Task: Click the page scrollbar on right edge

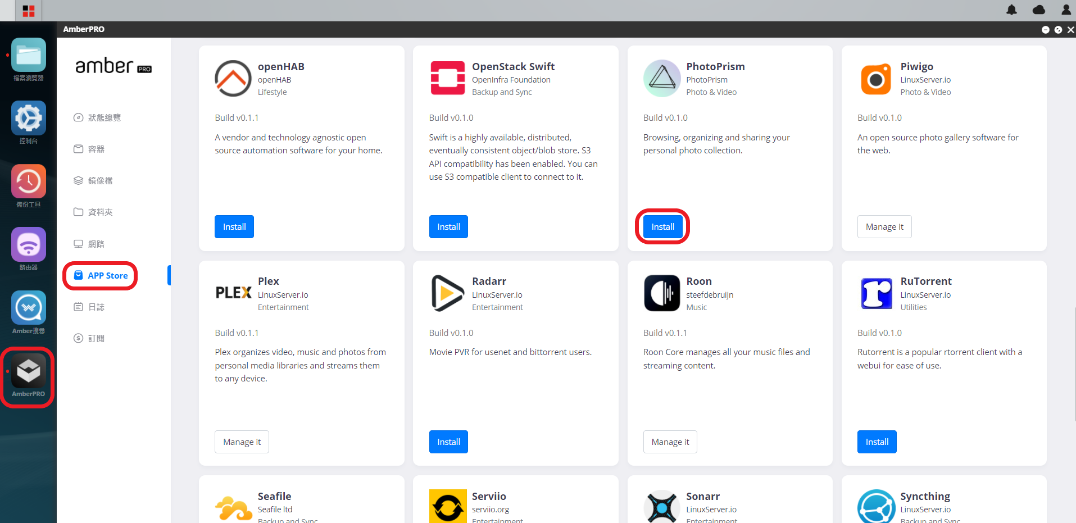Action: point(1074,364)
